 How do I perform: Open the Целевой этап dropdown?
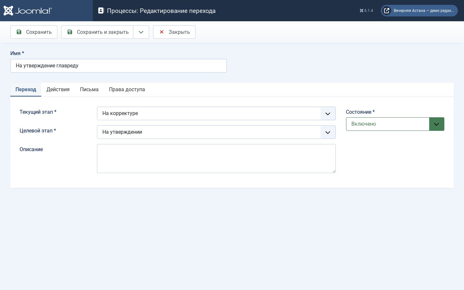pos(216,132)
